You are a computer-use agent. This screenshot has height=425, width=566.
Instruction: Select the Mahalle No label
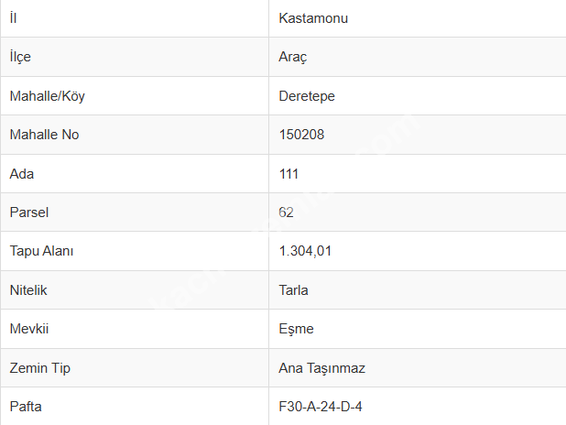pyautogui.click(x=44, y=135)
